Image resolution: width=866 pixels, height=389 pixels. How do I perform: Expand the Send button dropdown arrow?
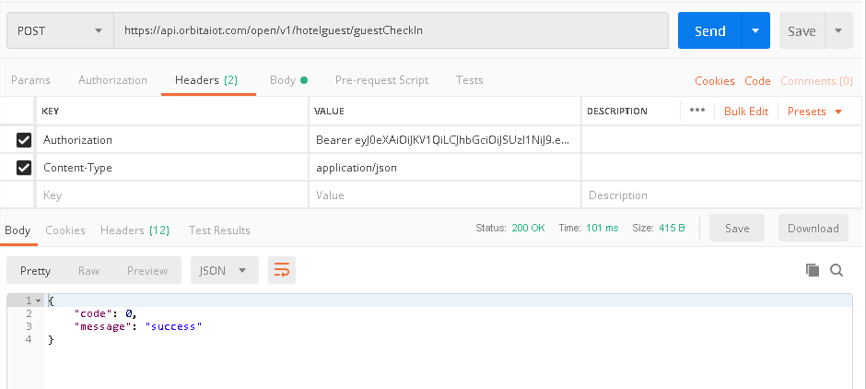pyautogui.click(x=755, y=30)
